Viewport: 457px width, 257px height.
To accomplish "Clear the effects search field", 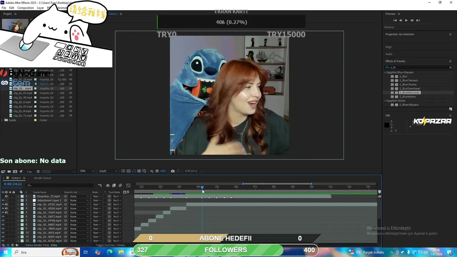I will coord(450,67).
